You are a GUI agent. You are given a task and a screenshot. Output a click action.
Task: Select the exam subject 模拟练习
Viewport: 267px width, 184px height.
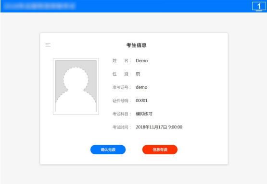point(144,114)
